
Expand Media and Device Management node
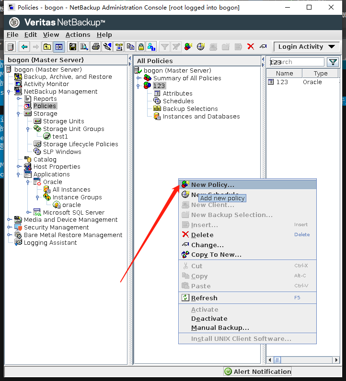pyautogui.click(x=9, y=219)
